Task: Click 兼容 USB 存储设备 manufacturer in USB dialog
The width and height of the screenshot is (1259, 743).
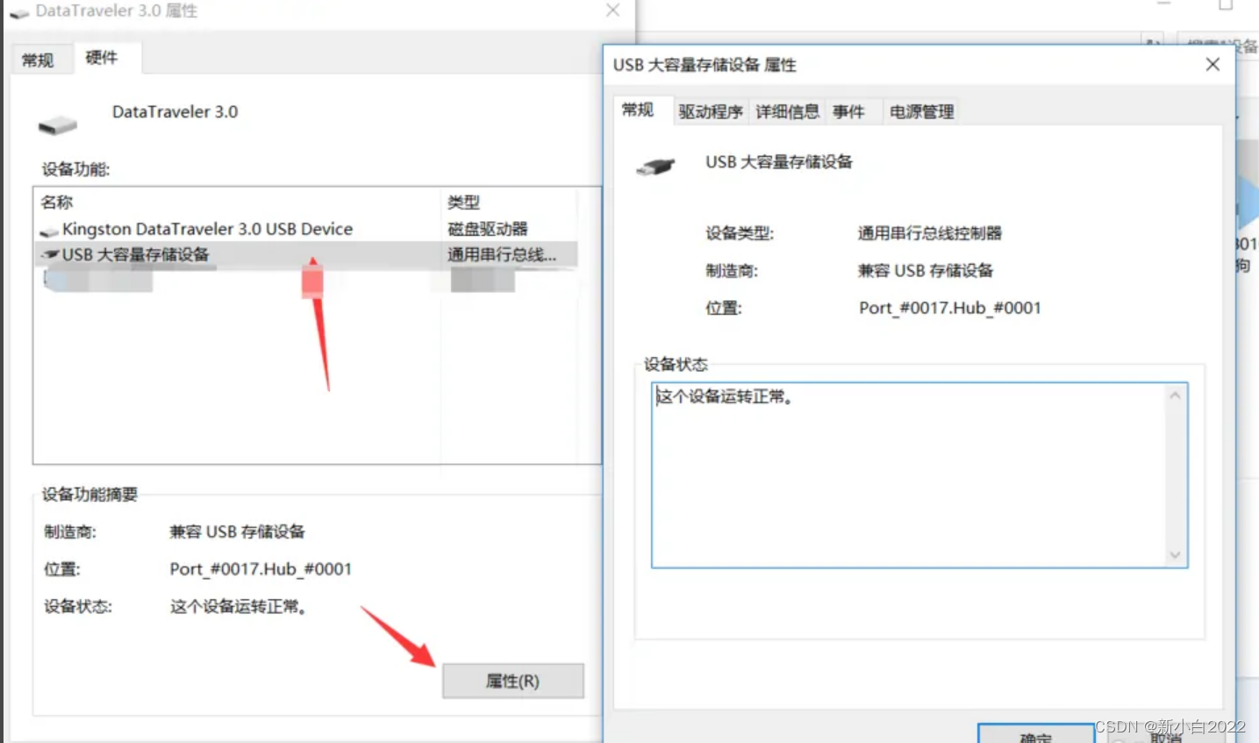Action: pos(926,270)
